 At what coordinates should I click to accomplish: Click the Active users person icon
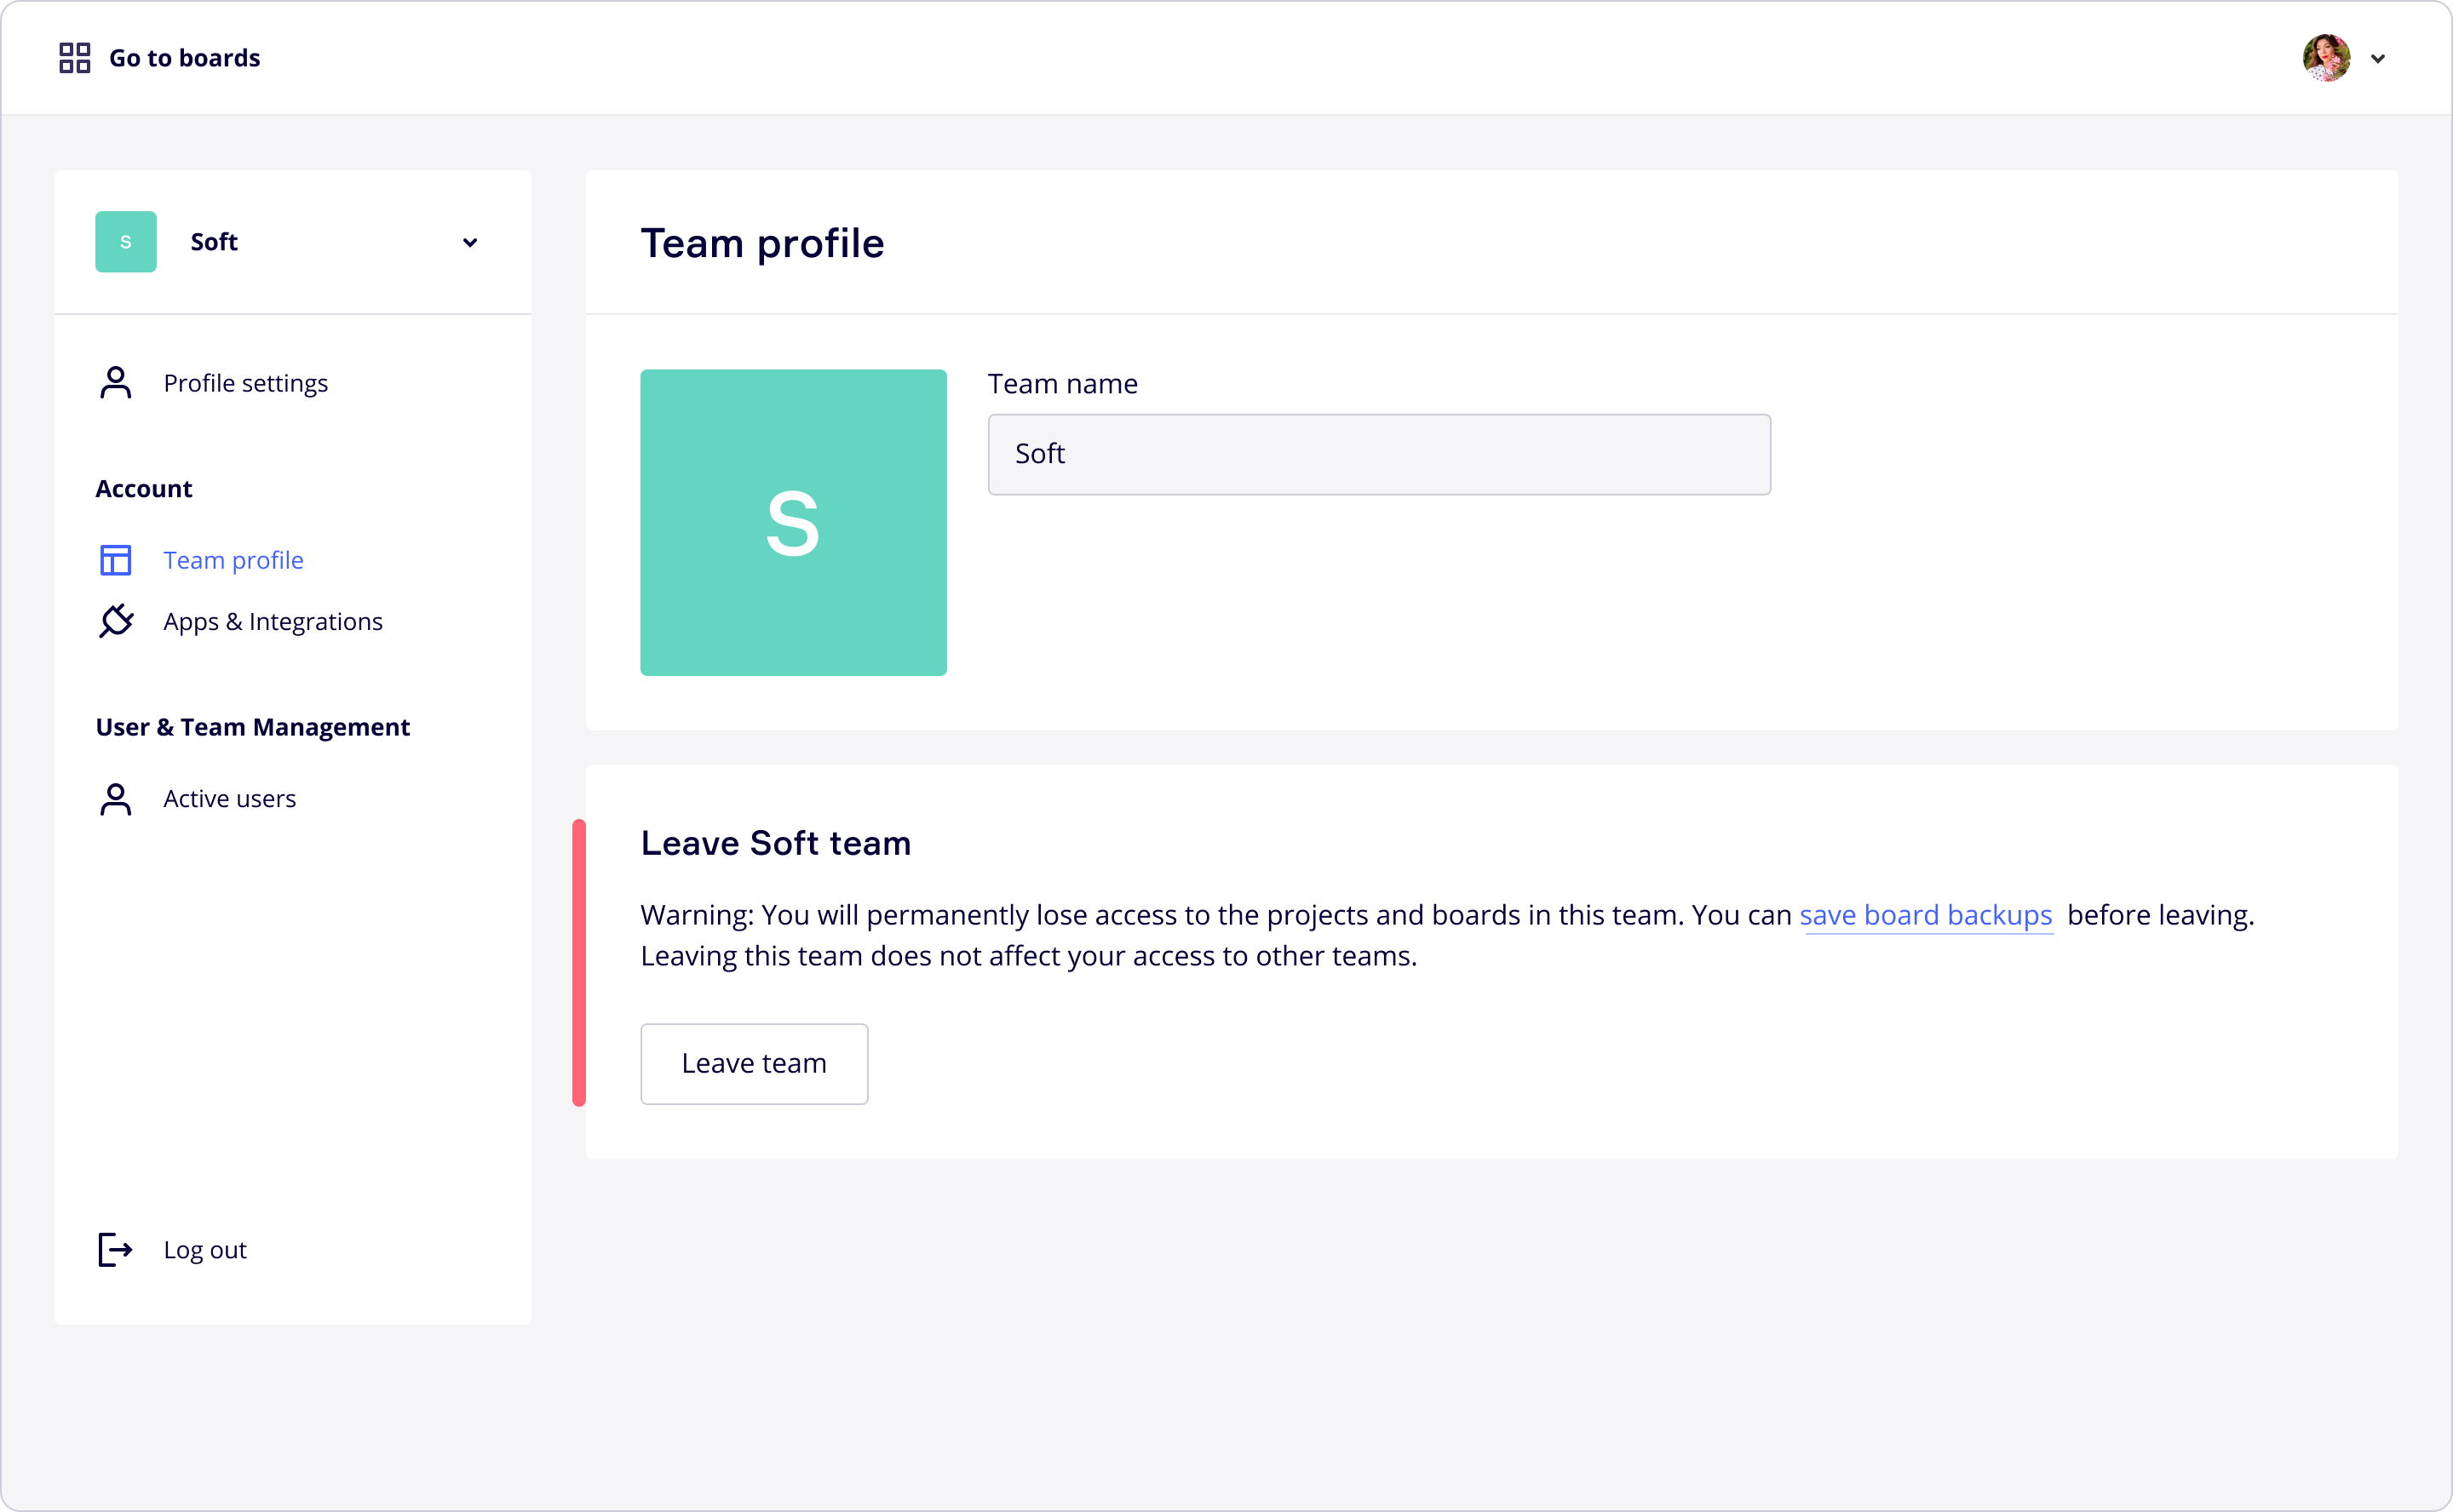(x=115, y=798)
